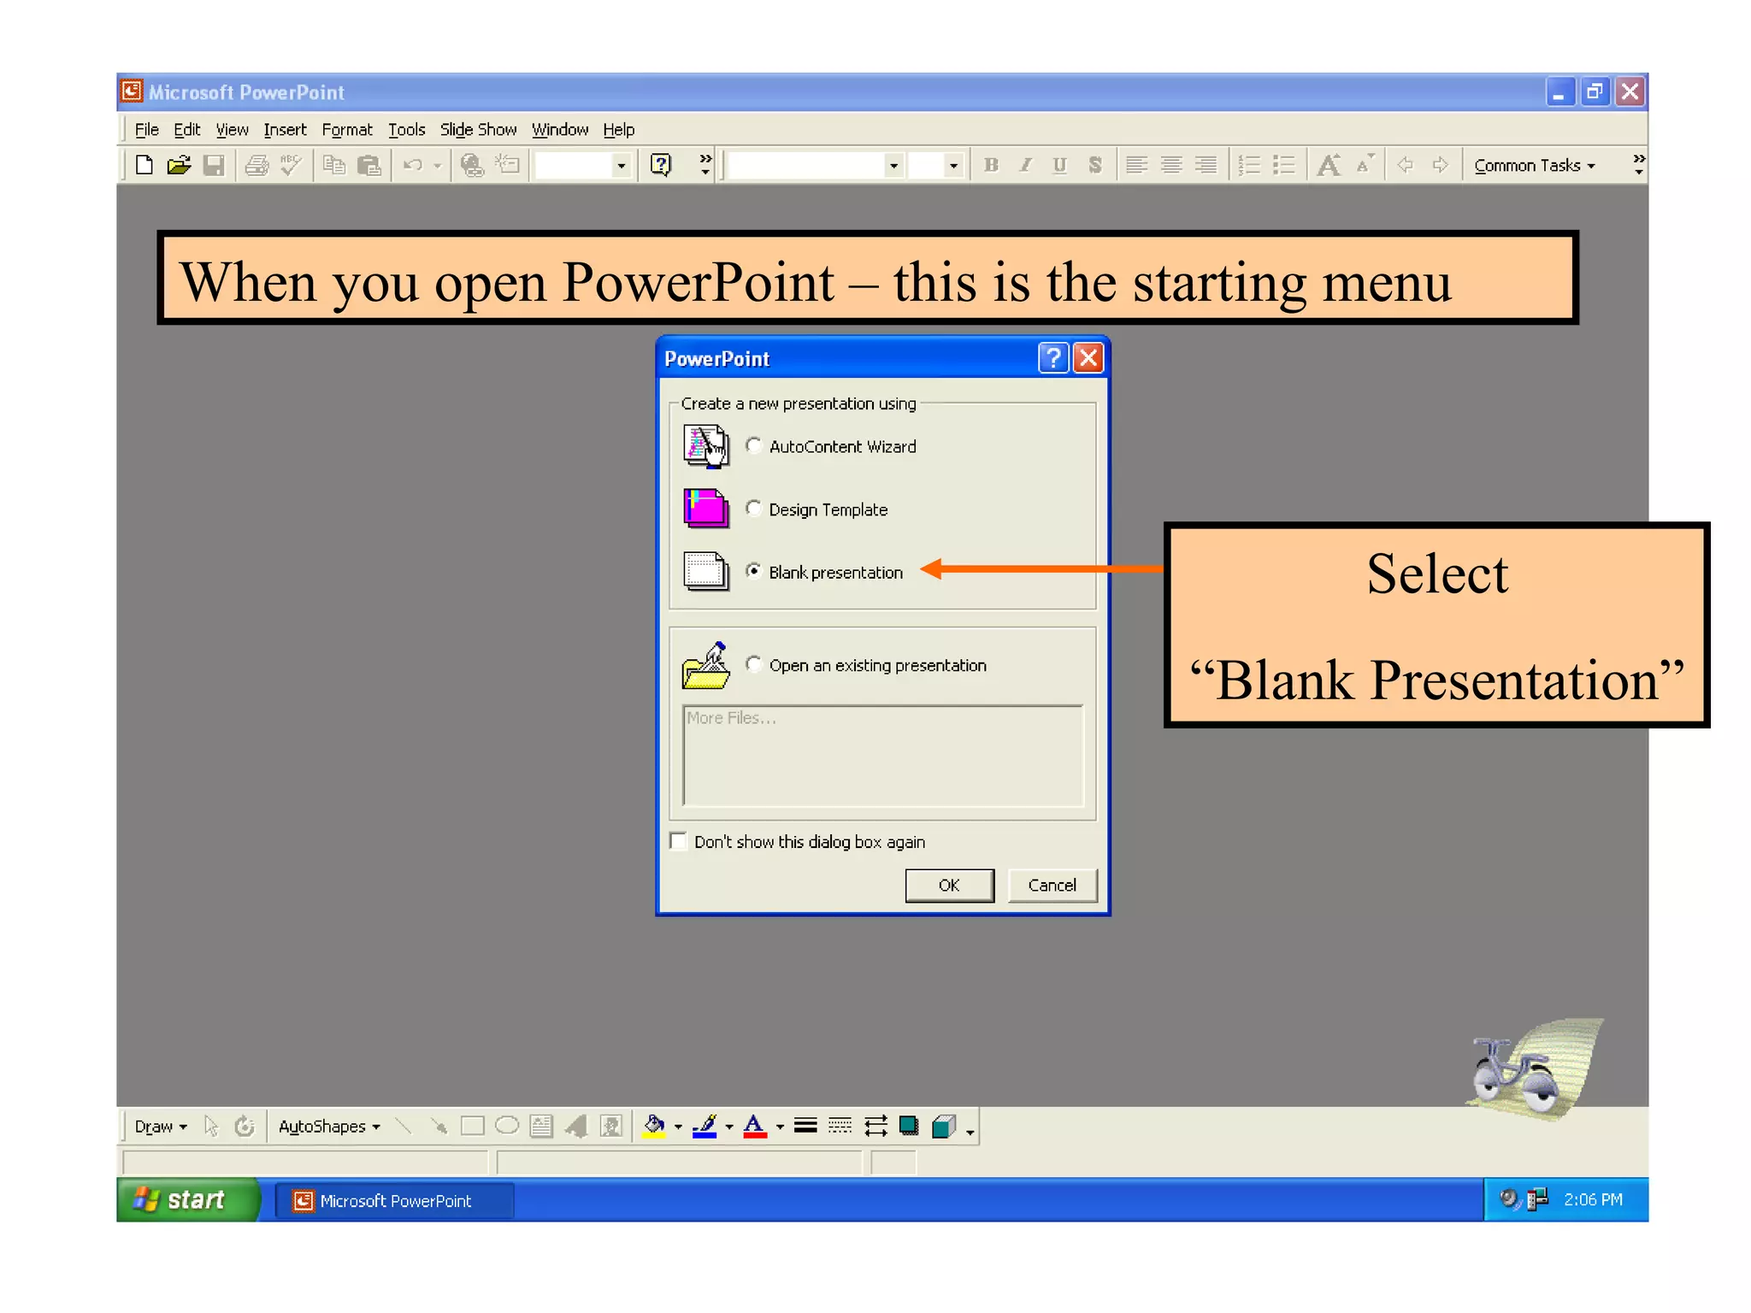Click the Print toolbar icon
Viewport: 1751px width, 1313px height.
pos(256,165)
